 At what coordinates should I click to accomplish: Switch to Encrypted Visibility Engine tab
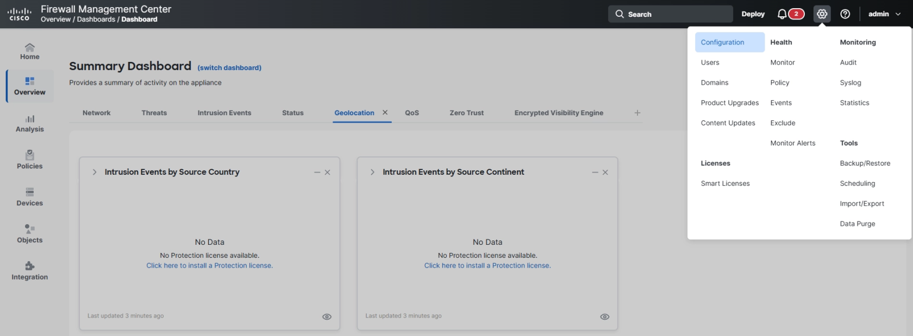pyautogui.click(x=559, y=113)
